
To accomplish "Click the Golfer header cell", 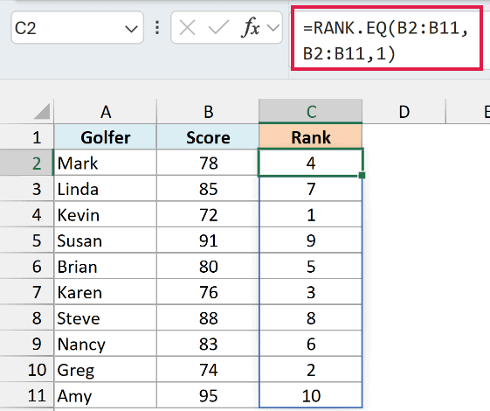I will tap(106, 137).
